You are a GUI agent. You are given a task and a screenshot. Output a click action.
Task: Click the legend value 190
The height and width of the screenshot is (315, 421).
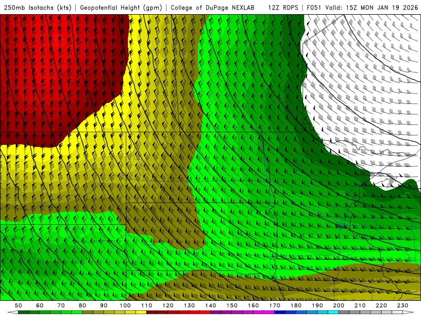click(x=317, y=306)
